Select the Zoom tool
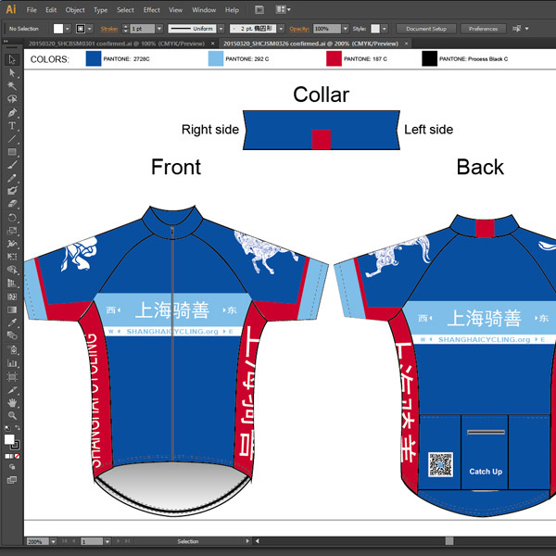 [x=12, y=415]
